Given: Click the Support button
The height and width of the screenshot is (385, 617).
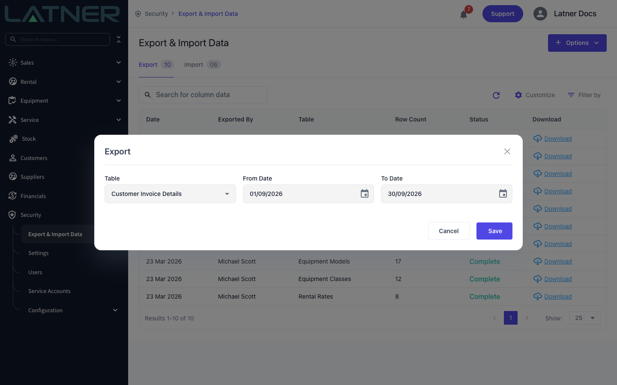Looking at the screenshot, I should (503, 14).
